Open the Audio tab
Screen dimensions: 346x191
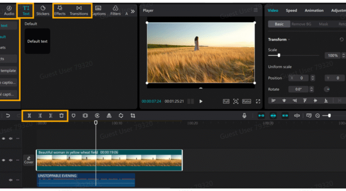pyautogui.click(x=9, y=11)
